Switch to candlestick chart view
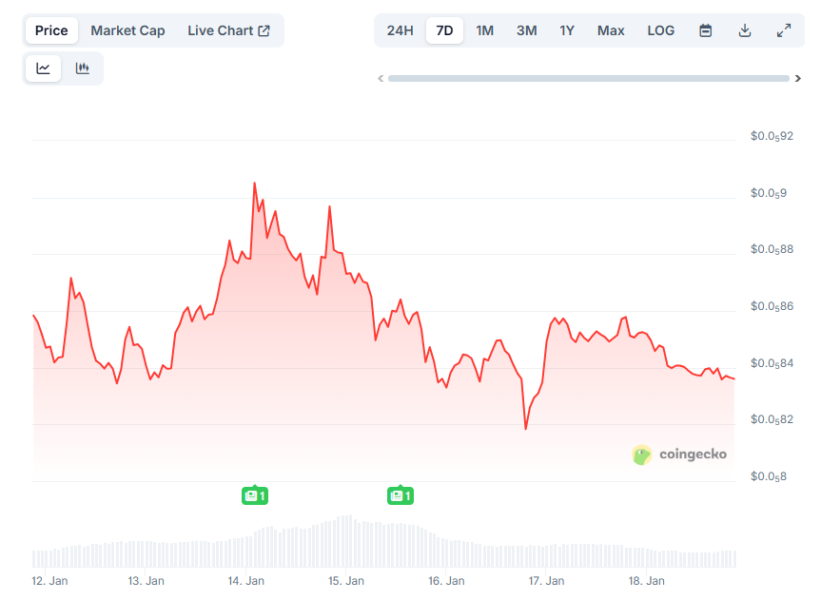The height and width of the screenshot is (600, 821). (82, 68)
